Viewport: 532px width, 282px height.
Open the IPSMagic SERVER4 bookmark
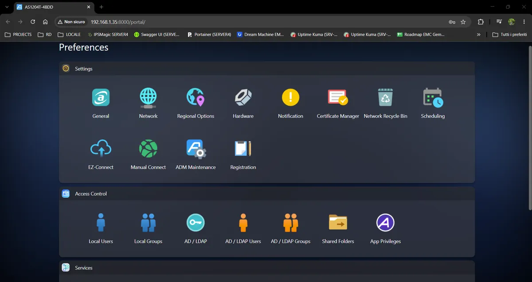(108, 34)
